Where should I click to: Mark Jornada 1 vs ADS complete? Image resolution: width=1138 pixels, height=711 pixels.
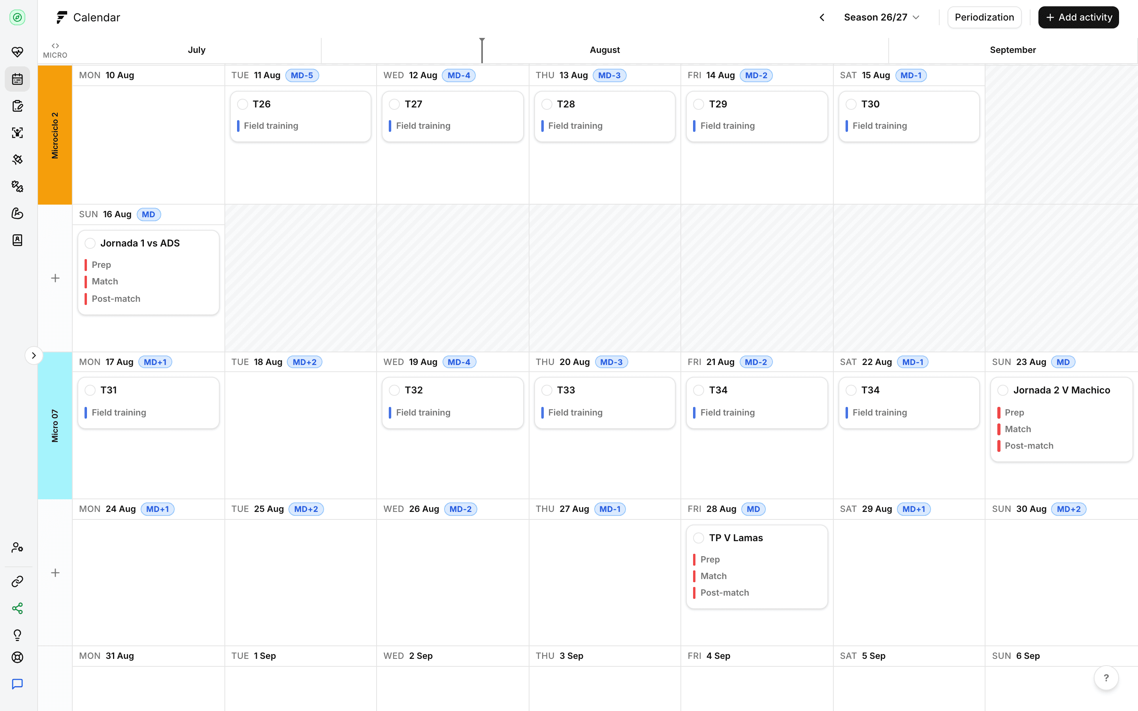pyautogui.click(x=90, y=243)
